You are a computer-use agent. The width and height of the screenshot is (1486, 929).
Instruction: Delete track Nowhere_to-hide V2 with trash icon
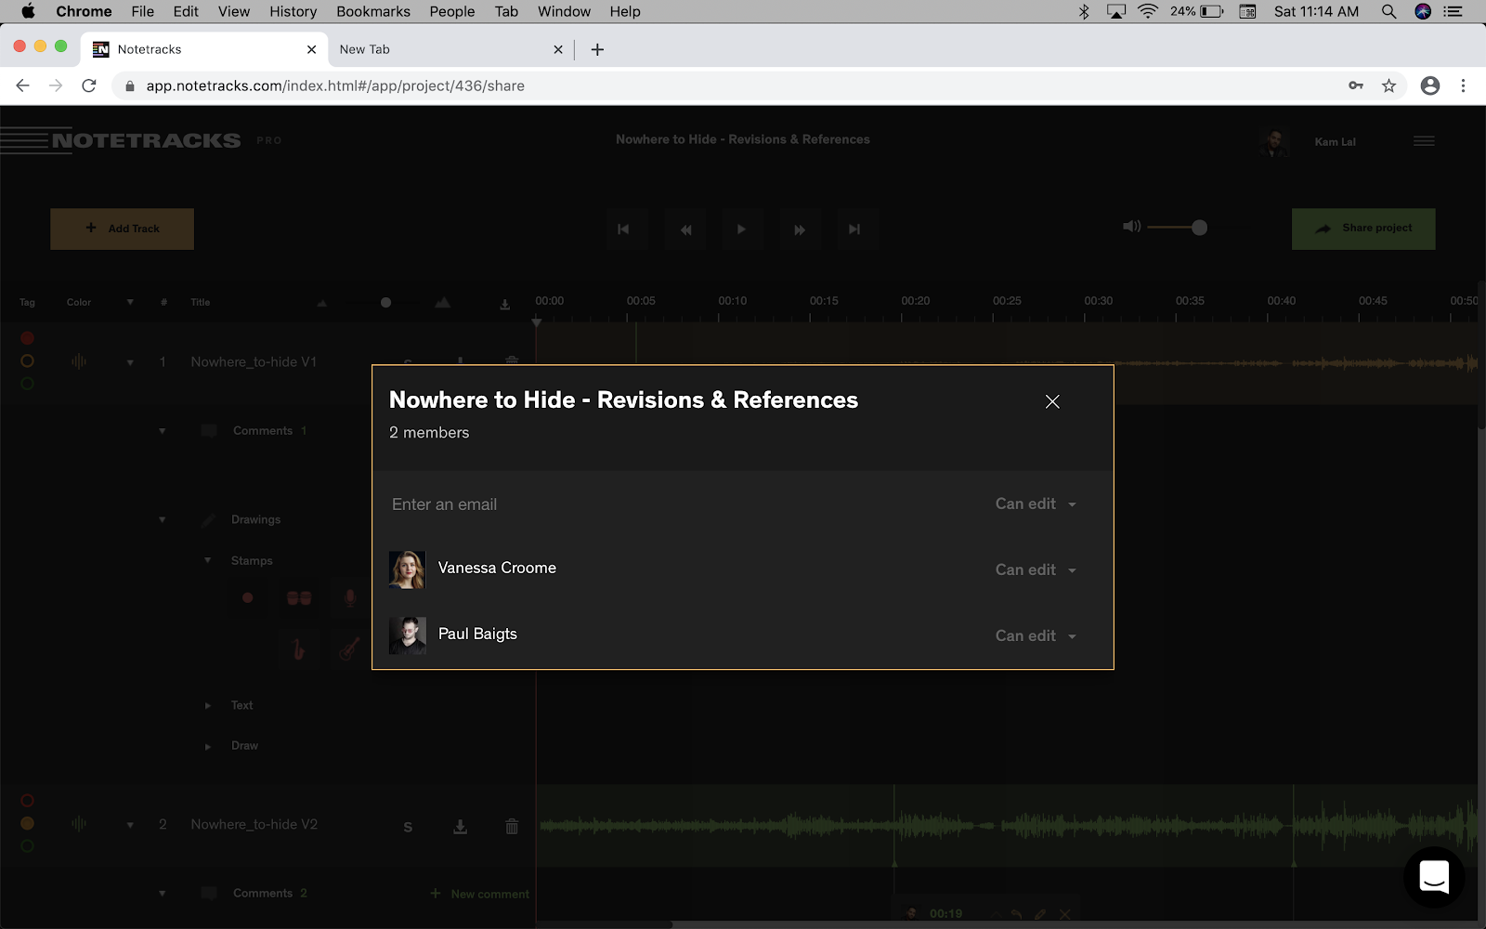coord(512,826)
